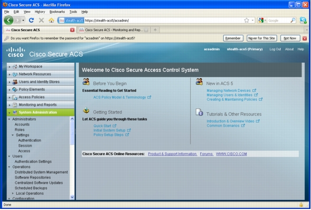Click the Remember password button
The image size is (311, 210).
coord(233,38)
